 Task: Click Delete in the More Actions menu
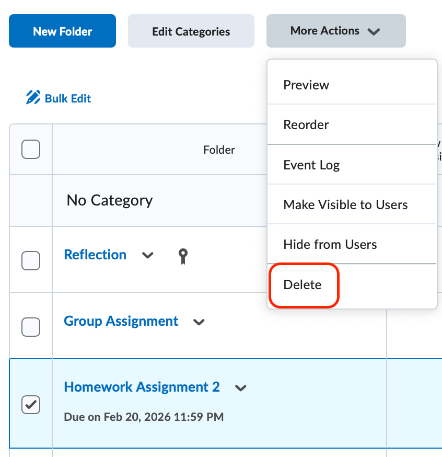coord(303,285)
